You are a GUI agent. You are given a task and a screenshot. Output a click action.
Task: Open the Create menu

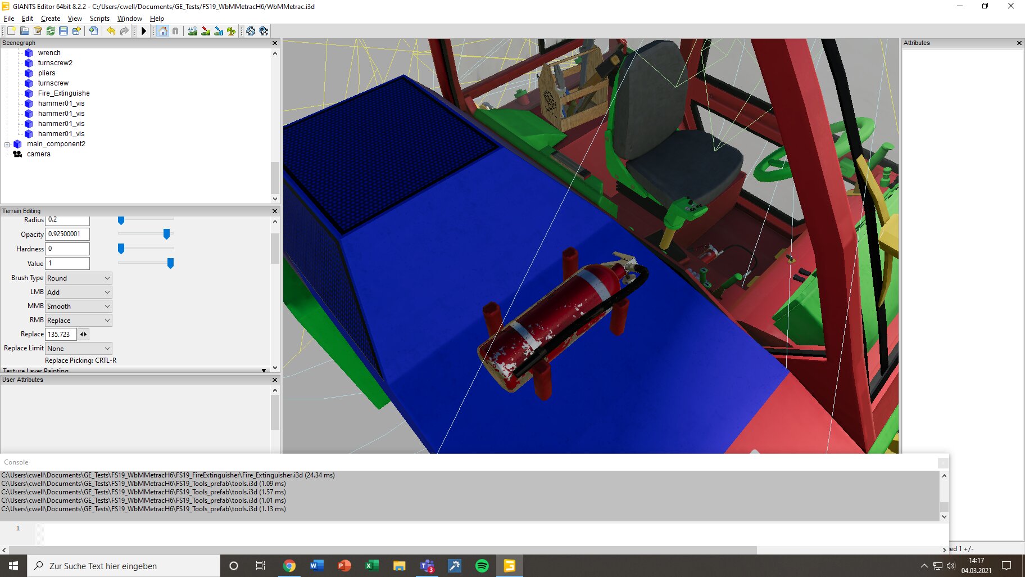point(51,19)
